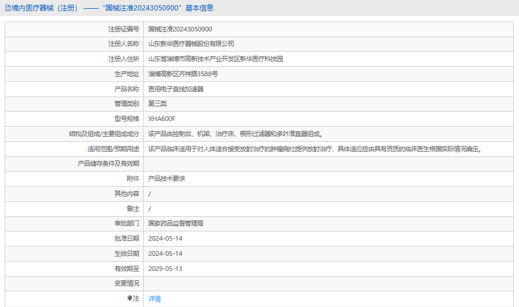The width and height of the screenshot is (519, 307).
Task: Click management class value 第三类
Action: tap(158, 103)
